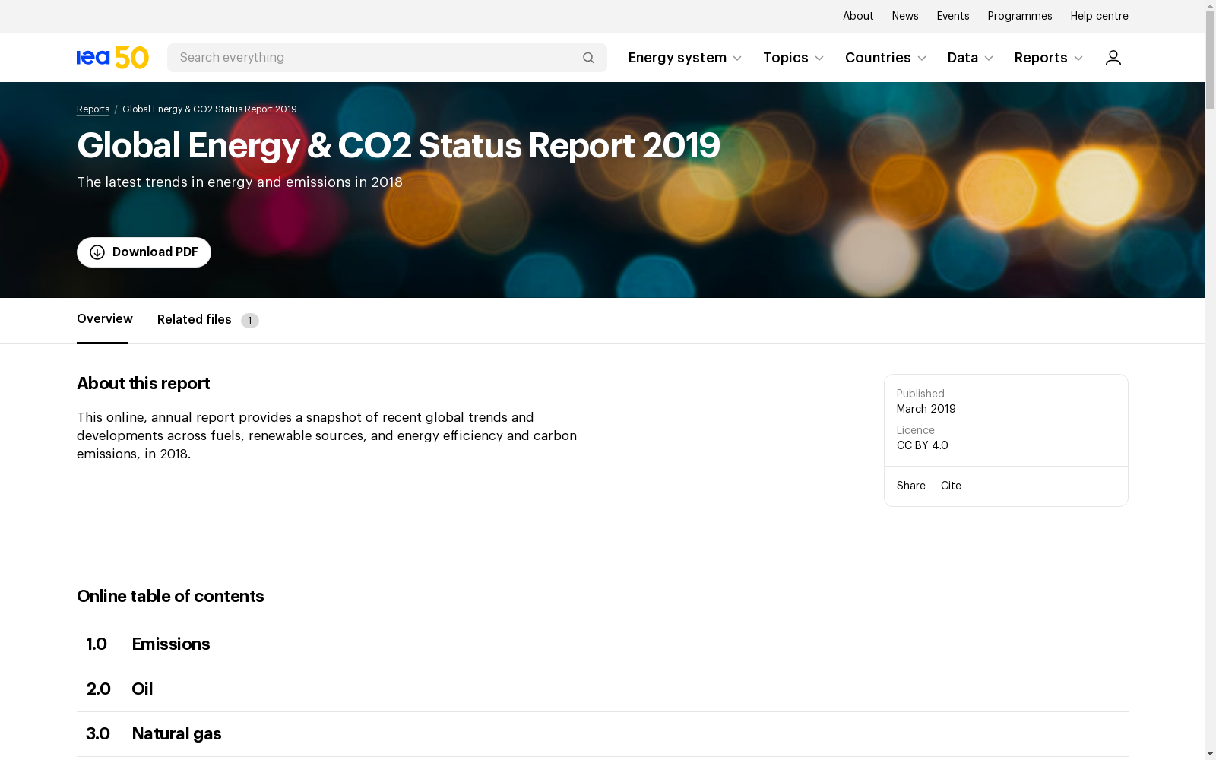Open the Data dropdown menu
Screen dimensions: 1216x760
pyautogui.click(x=971, y=58)
